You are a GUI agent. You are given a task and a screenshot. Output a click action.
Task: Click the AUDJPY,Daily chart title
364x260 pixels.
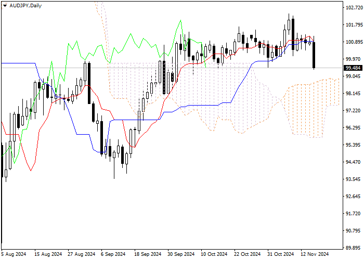point(25,6)
